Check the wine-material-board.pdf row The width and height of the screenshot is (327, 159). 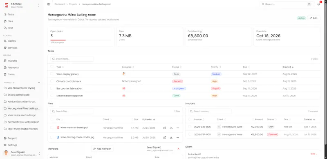(x=52, y=128)
